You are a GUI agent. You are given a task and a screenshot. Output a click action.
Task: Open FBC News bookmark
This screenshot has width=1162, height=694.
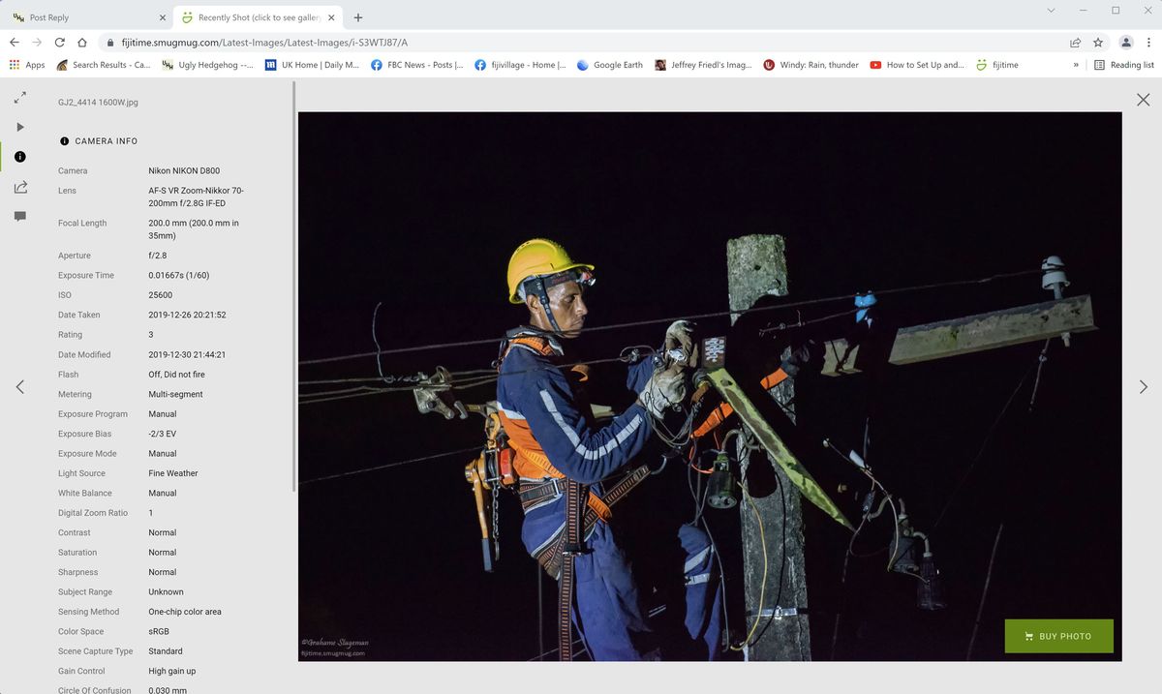[x=416, y=65]
